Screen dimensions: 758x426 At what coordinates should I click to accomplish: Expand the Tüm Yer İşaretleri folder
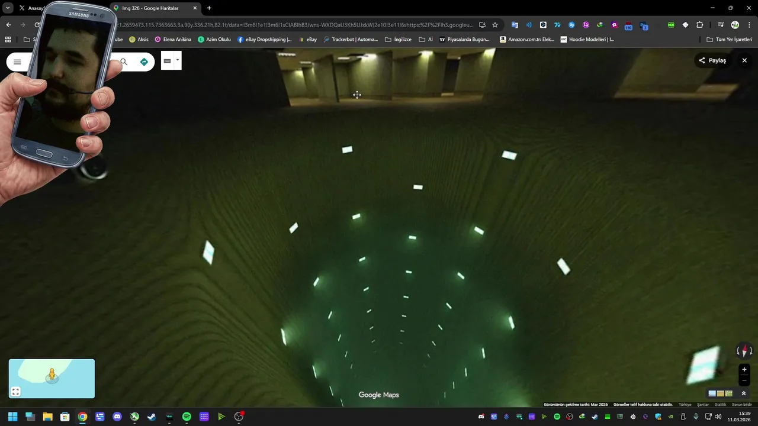tap(730, 40)
